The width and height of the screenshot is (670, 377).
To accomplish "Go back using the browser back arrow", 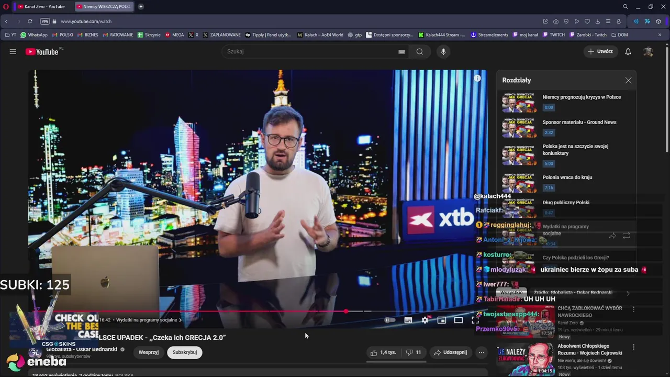I will tap(6, 21).
